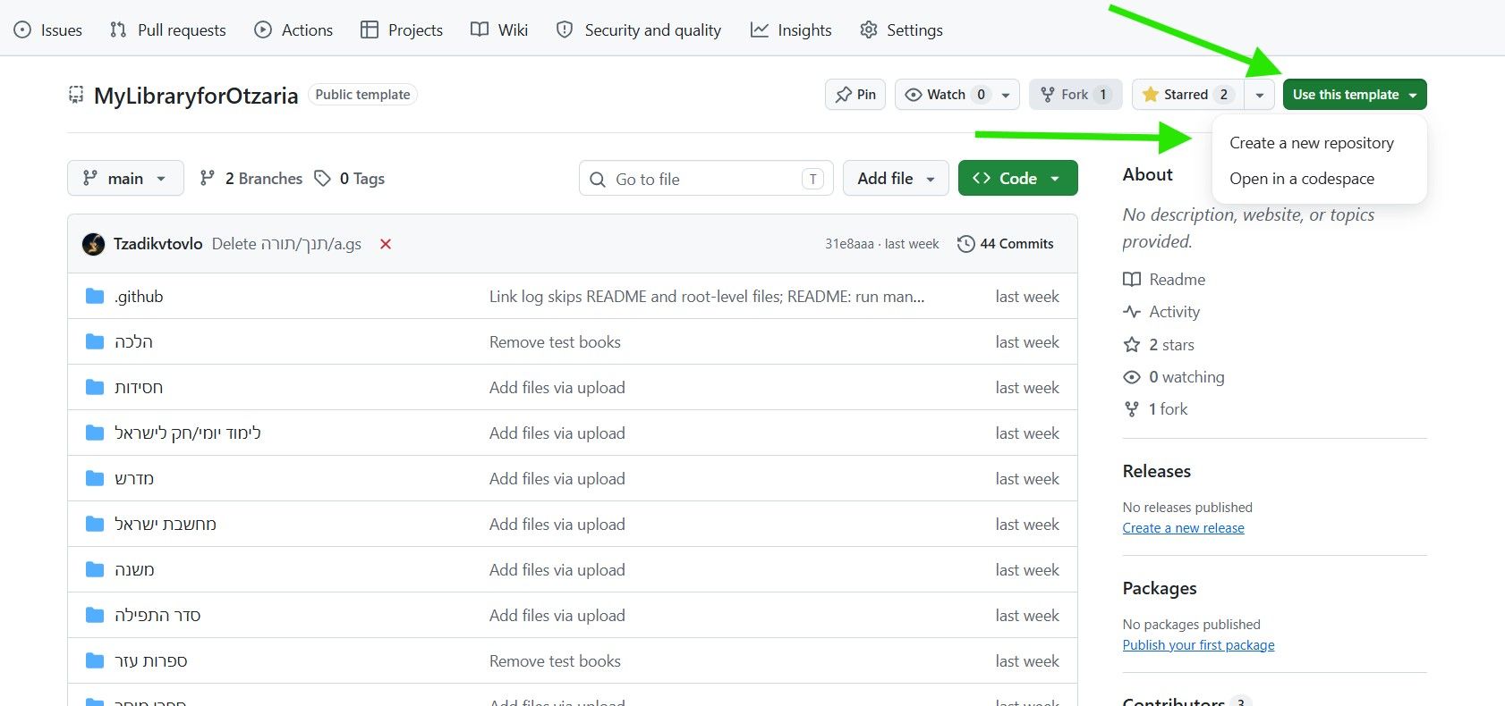This screenshot has height=706, width=1505.
Task: Open the Actions tab
Action: pos(293,29)
